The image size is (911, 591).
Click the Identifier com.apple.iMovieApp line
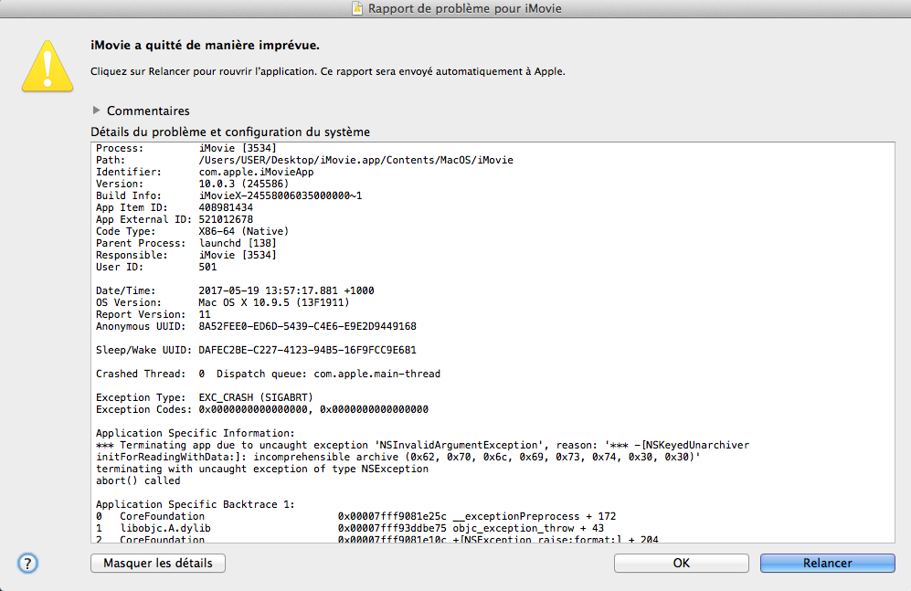(205, 172)
